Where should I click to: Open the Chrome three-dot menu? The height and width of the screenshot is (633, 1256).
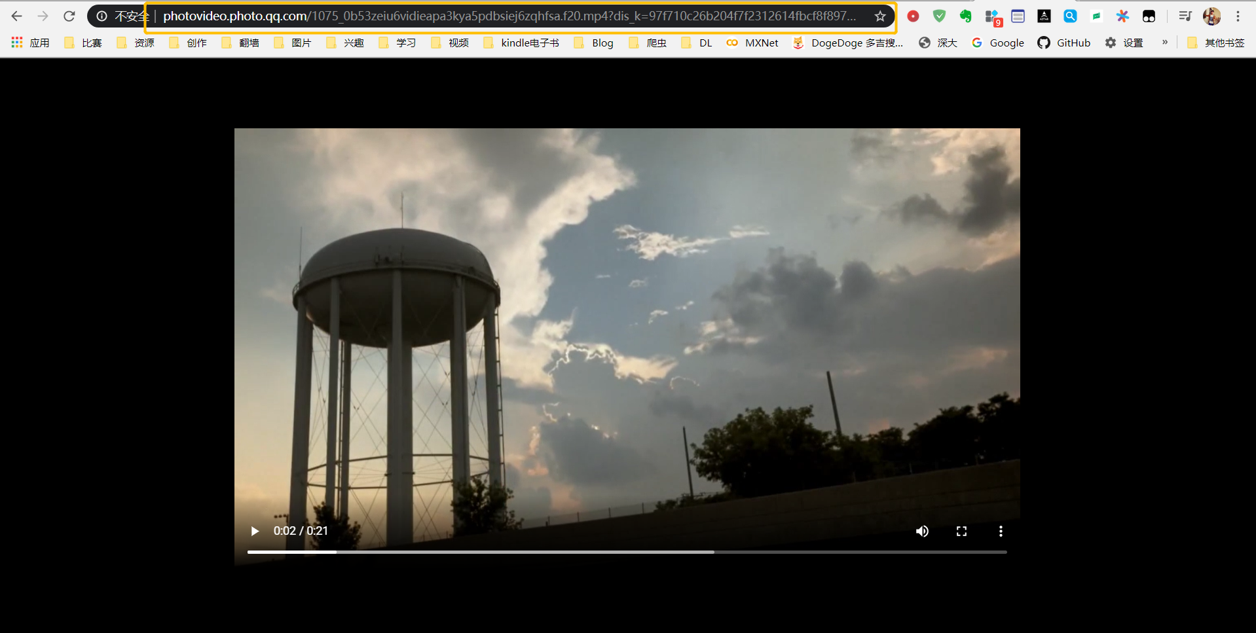point(1238,16)
